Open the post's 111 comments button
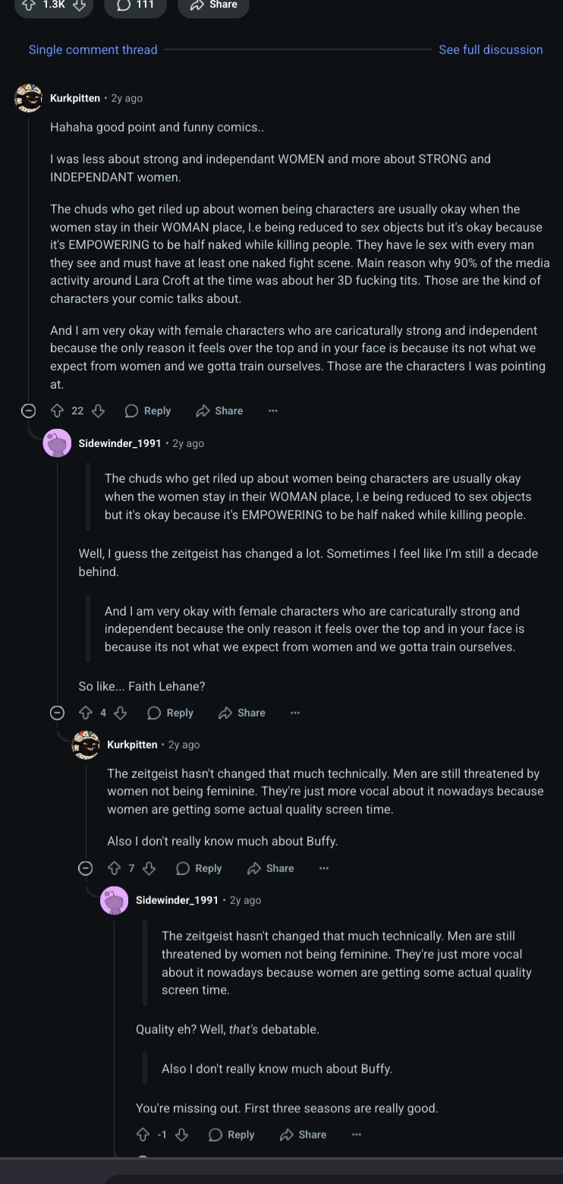Viewport: 563px width, 1184px height. tap(135, 5)
